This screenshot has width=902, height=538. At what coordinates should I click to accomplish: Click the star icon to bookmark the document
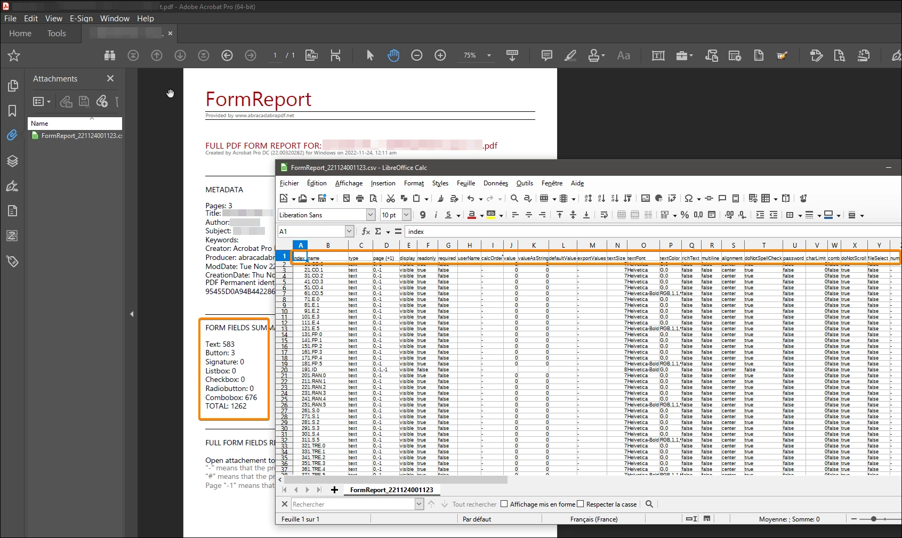(x=14, y=55)
